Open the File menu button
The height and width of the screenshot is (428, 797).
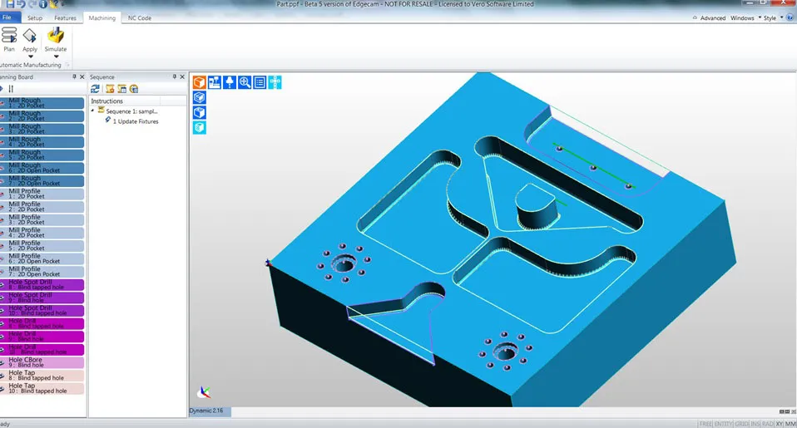[8, 17]
